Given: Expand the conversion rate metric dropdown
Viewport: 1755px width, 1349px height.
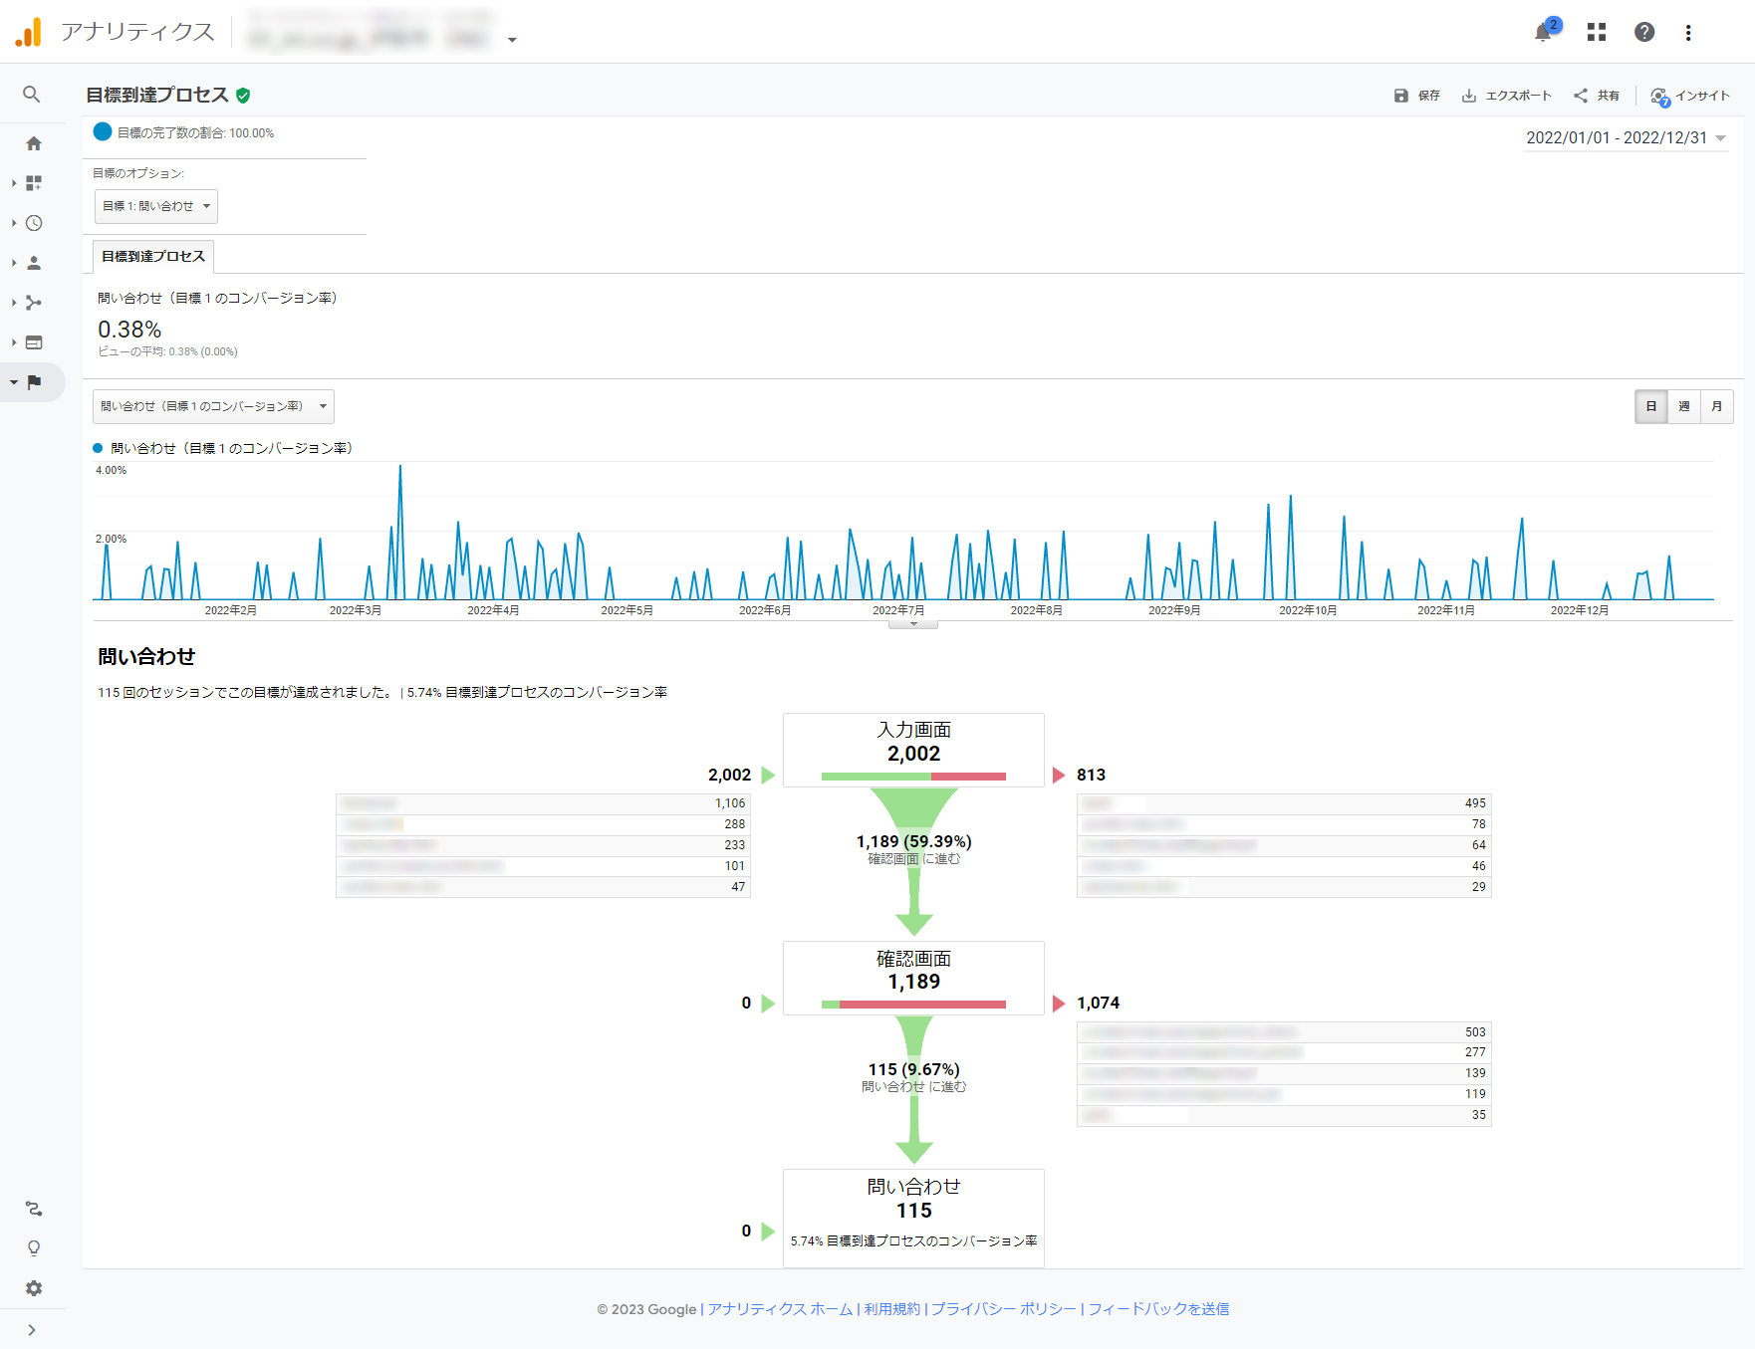Looking at the screenshot, I should [213, 406].
